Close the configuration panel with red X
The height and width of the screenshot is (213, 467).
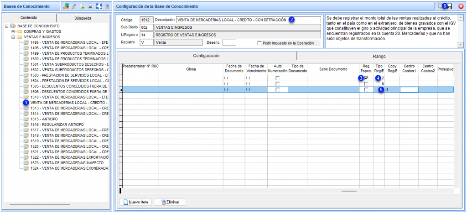point(461,6)
